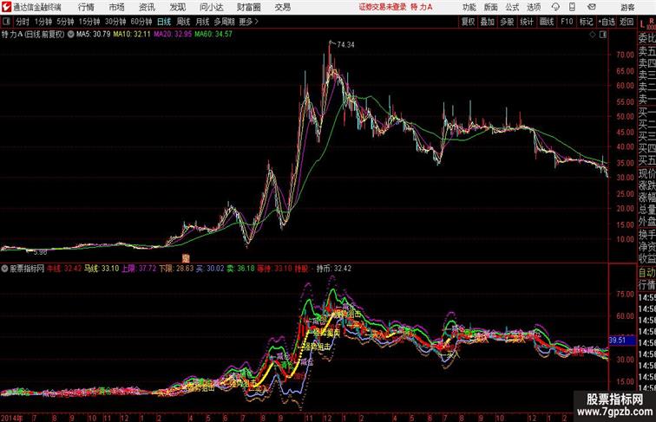Open the 行情 menu
This screenshot has width=656, height=422.
[86, 7]
